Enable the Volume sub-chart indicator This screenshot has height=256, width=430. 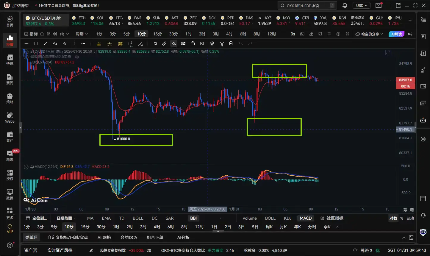(249, 218)
